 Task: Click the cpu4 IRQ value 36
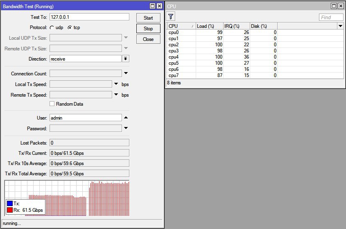click(246, 57)
